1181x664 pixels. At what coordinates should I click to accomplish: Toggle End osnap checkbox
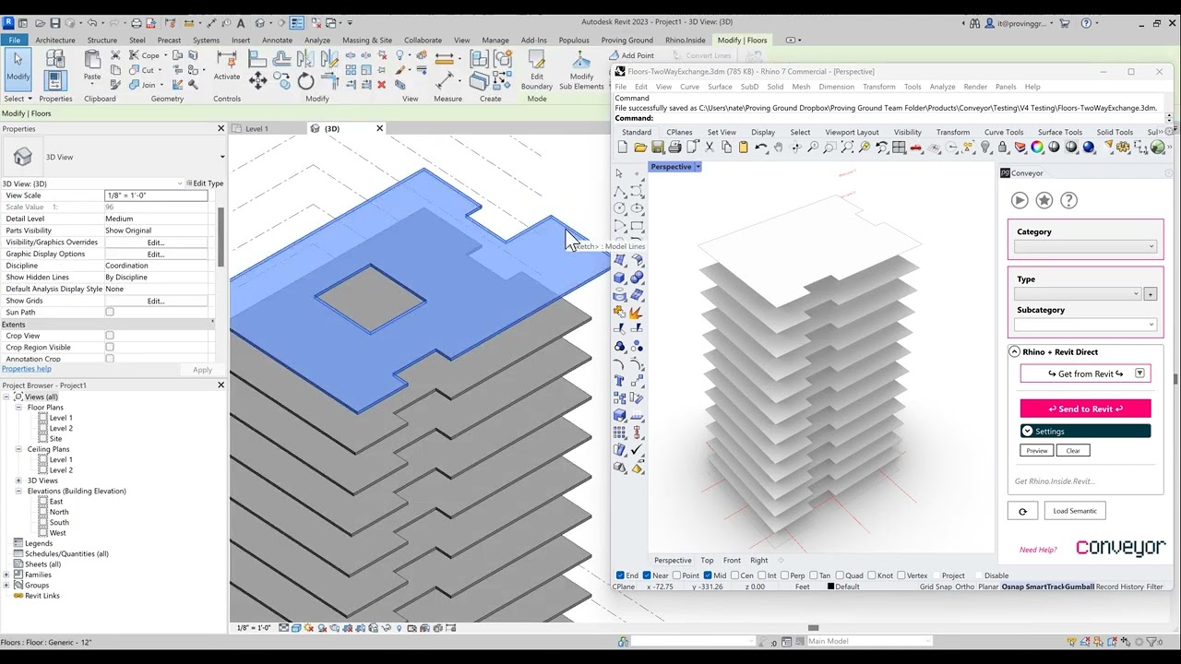(620, 575)
